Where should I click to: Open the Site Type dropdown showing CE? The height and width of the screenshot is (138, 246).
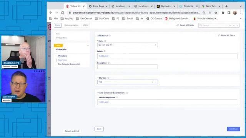(x=128, y=82)
